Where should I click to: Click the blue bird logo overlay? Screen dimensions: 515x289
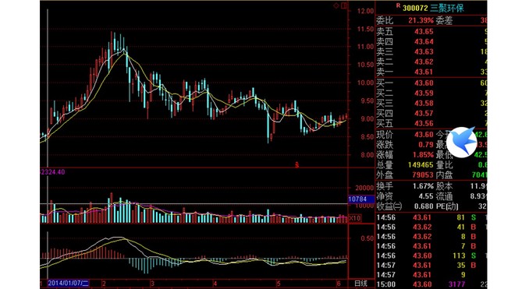click(x=462, y=142)
